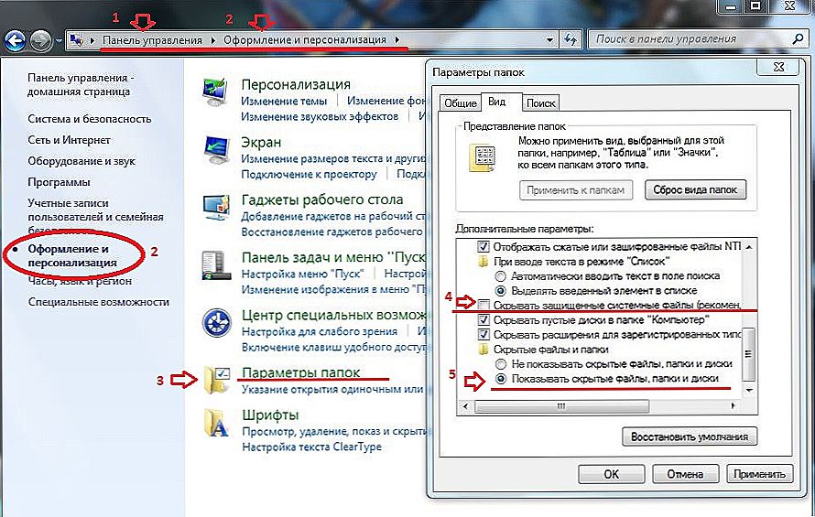Viewport: 815px width, 517px height.
Task: Open the Персонализация monitor icon
Action: click(x=215, y=92)
